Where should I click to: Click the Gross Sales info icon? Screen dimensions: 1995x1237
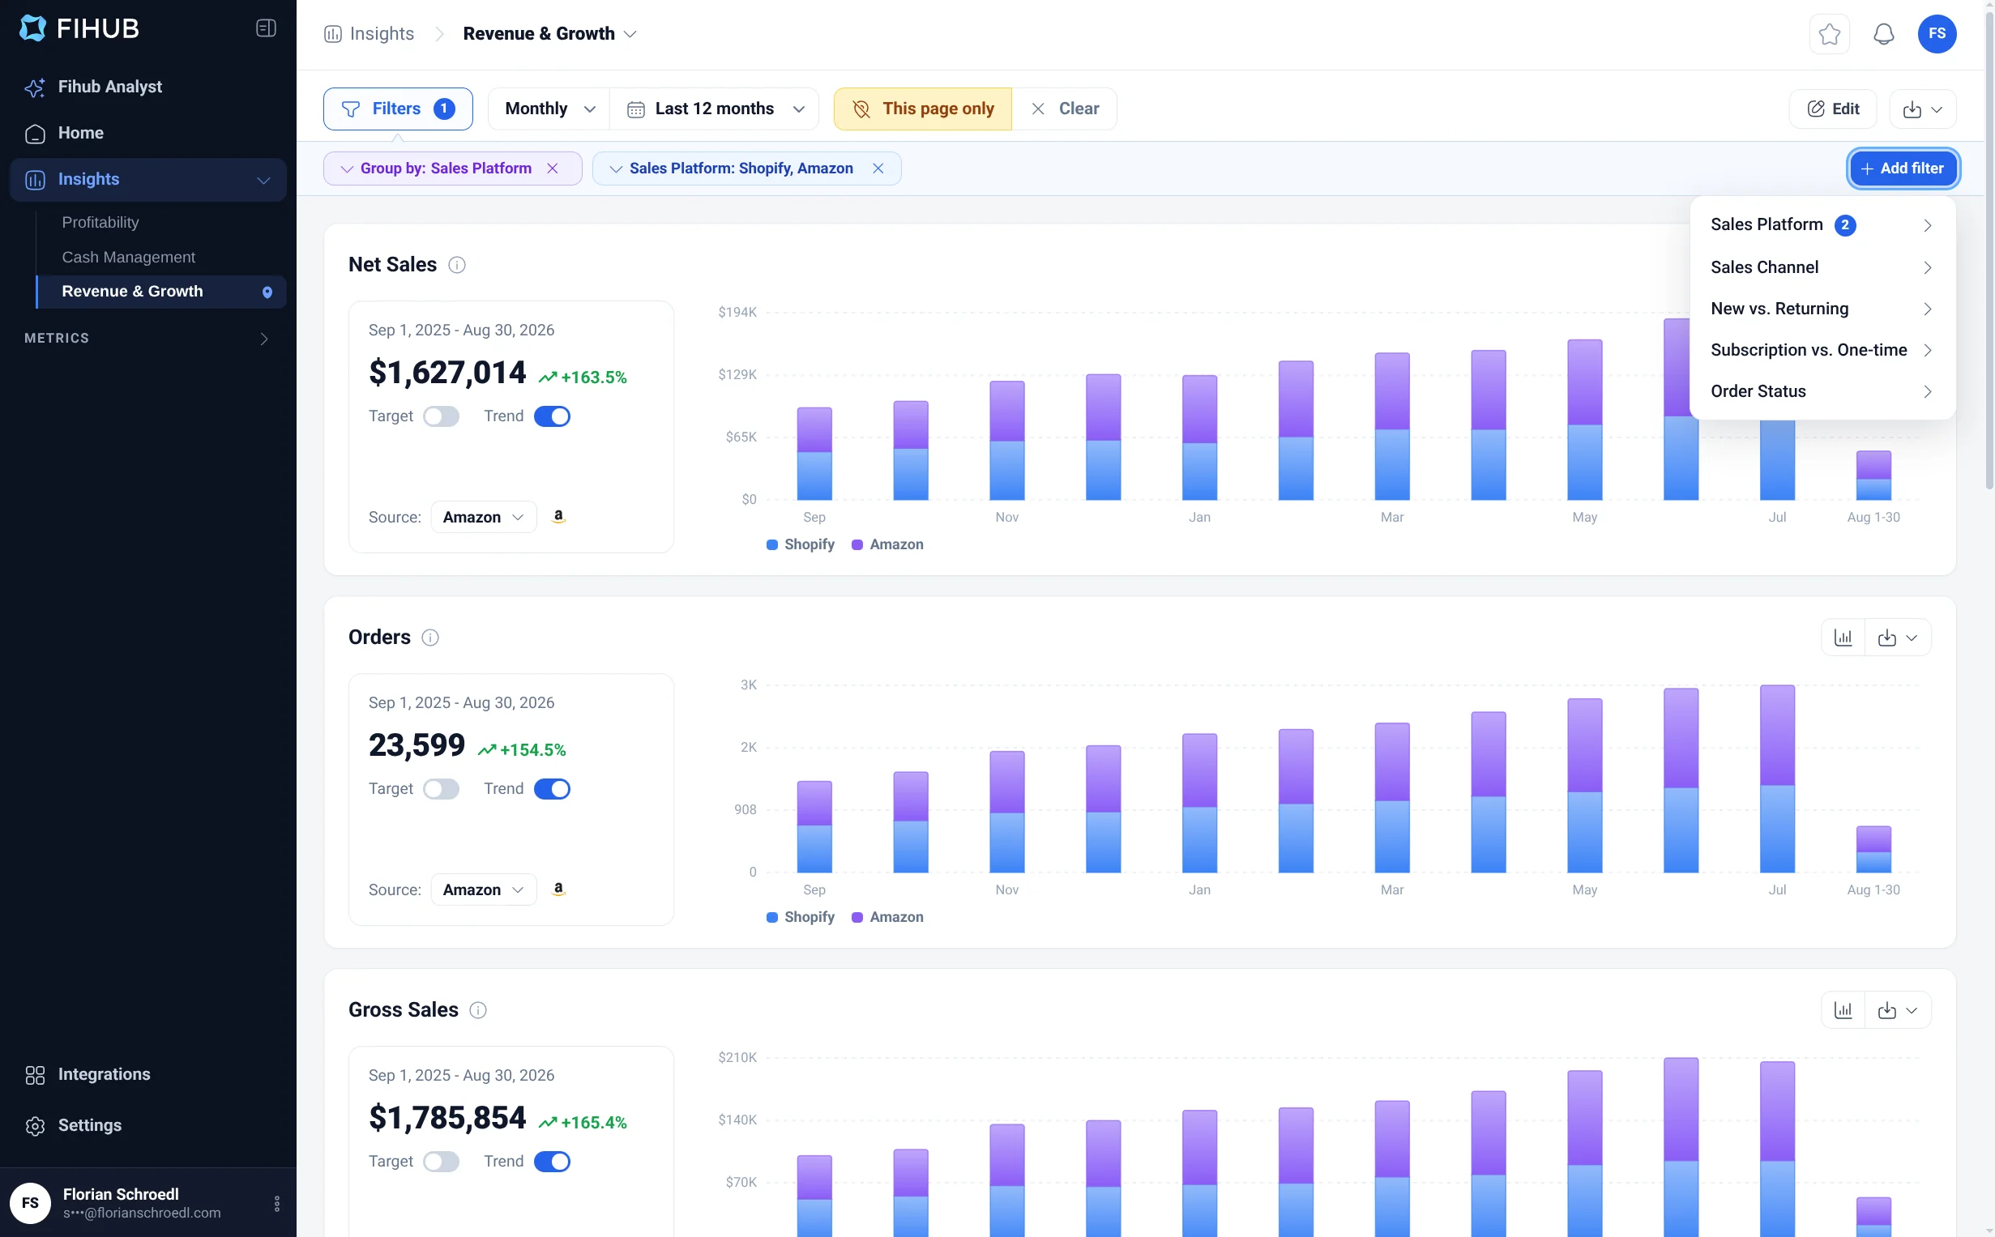coord(478,1010)
